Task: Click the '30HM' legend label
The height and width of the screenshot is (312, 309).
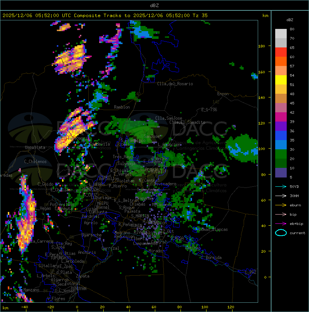Action: (x=294, y=196)
